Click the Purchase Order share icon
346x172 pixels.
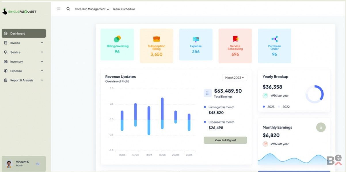click(x=275, y=39)
